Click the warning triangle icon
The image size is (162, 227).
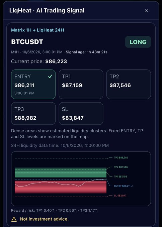click(14, 219)
